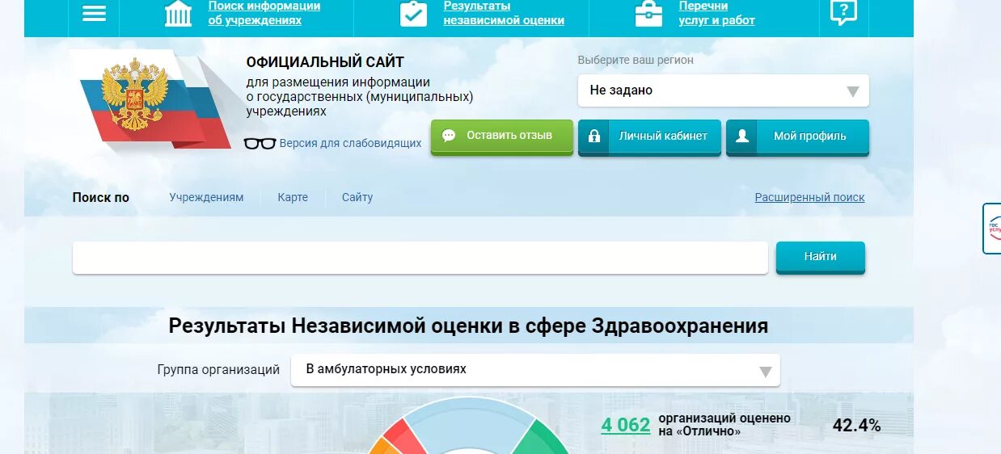The width and height of the screenshot is (1001, 454).
Task: Switch search to Учреждениям tab
Action: [x=206, y=197]
